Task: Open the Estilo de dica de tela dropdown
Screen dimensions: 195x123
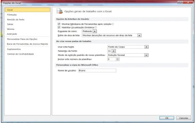Action: [139, 35]
